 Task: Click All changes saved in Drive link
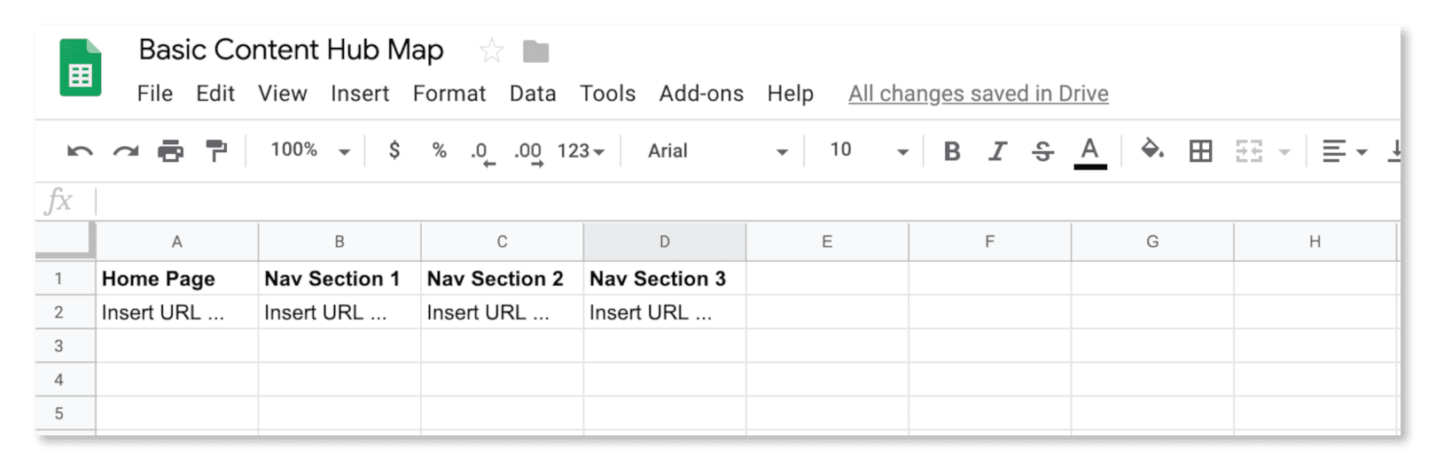[979, 94]
